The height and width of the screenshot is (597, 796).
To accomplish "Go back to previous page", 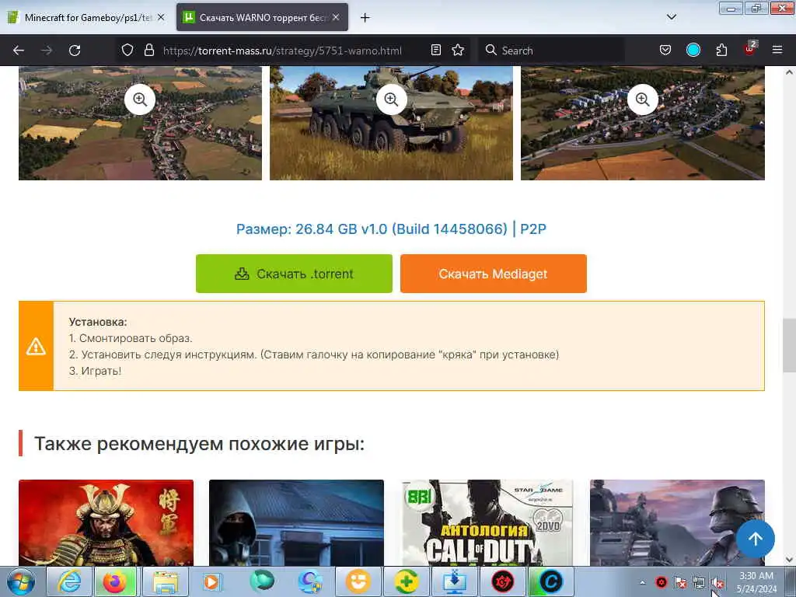I will 19,51.
